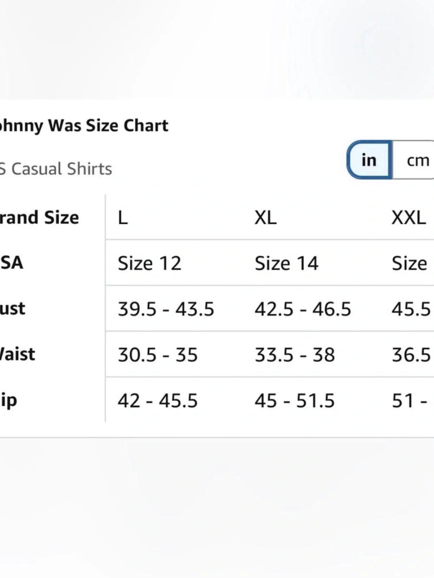Switch units to cm toggle
Image resolution: width=434 pixels, height=578 pixels.
[x=414, y=160]
